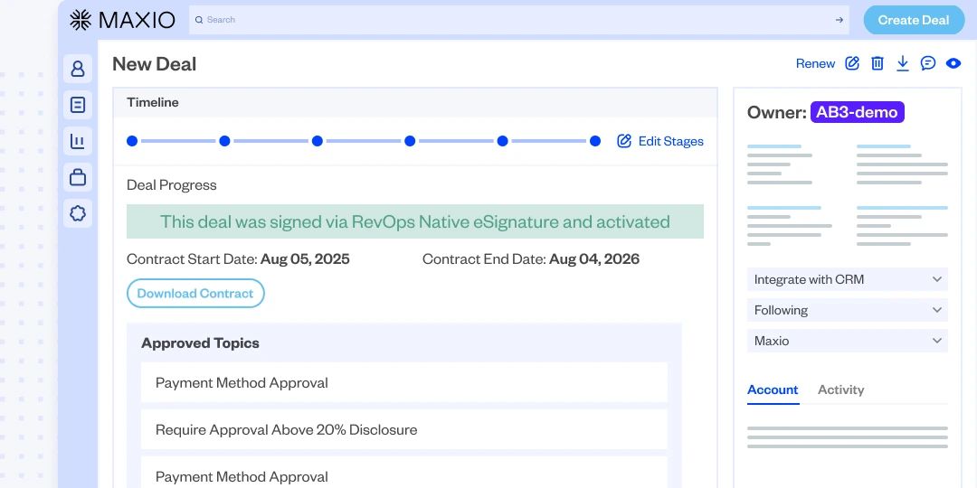Click the download icon in header

click(902, 63)
